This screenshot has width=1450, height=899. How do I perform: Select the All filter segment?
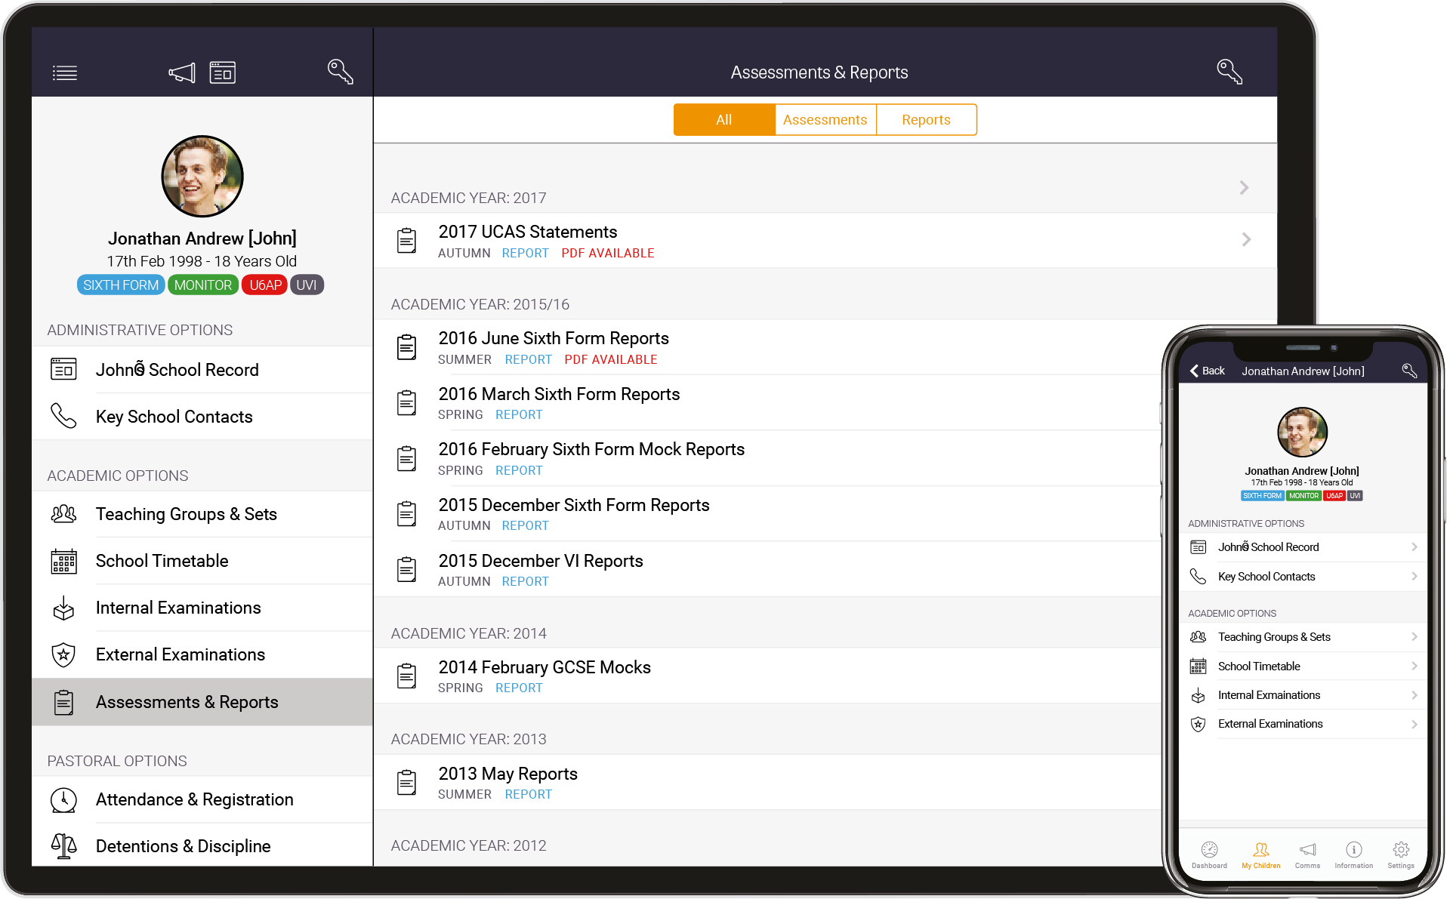point(723,120)
